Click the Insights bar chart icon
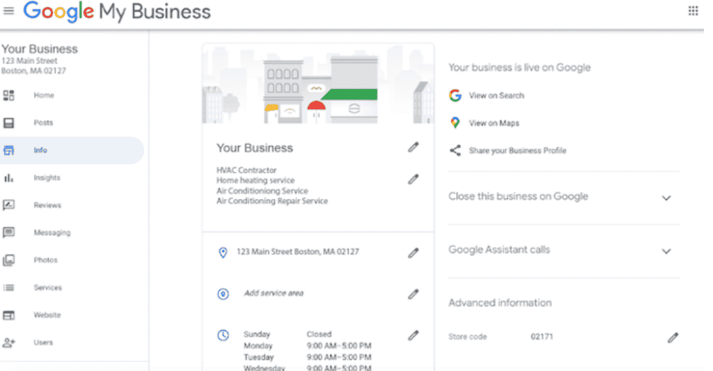The height and width of the screenshot is (371, 713). pos(8,177)
